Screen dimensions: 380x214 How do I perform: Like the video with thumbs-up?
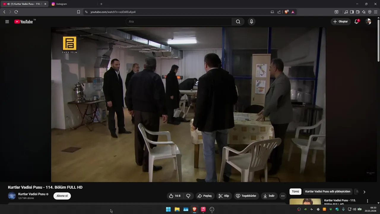point(175,196)
